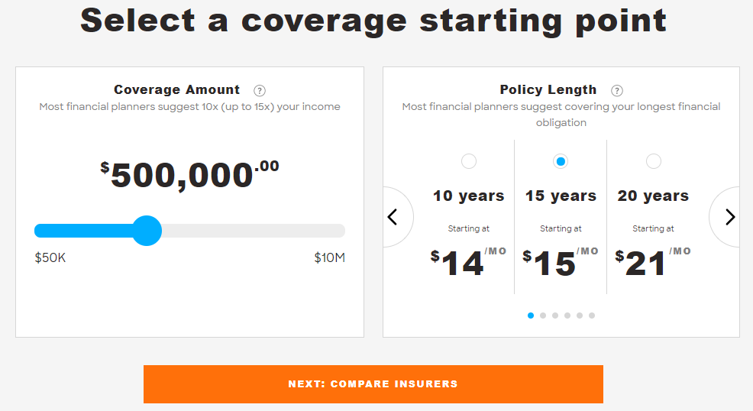Click the $500,000.00 coverage amount value
Viewport: 753px width, 411px height.
(x=189, y=175)
